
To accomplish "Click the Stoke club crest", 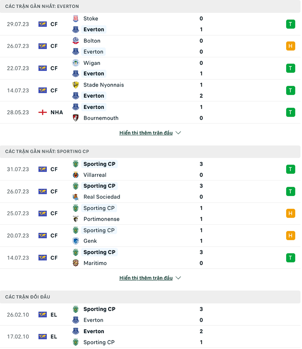I will 76,18.
